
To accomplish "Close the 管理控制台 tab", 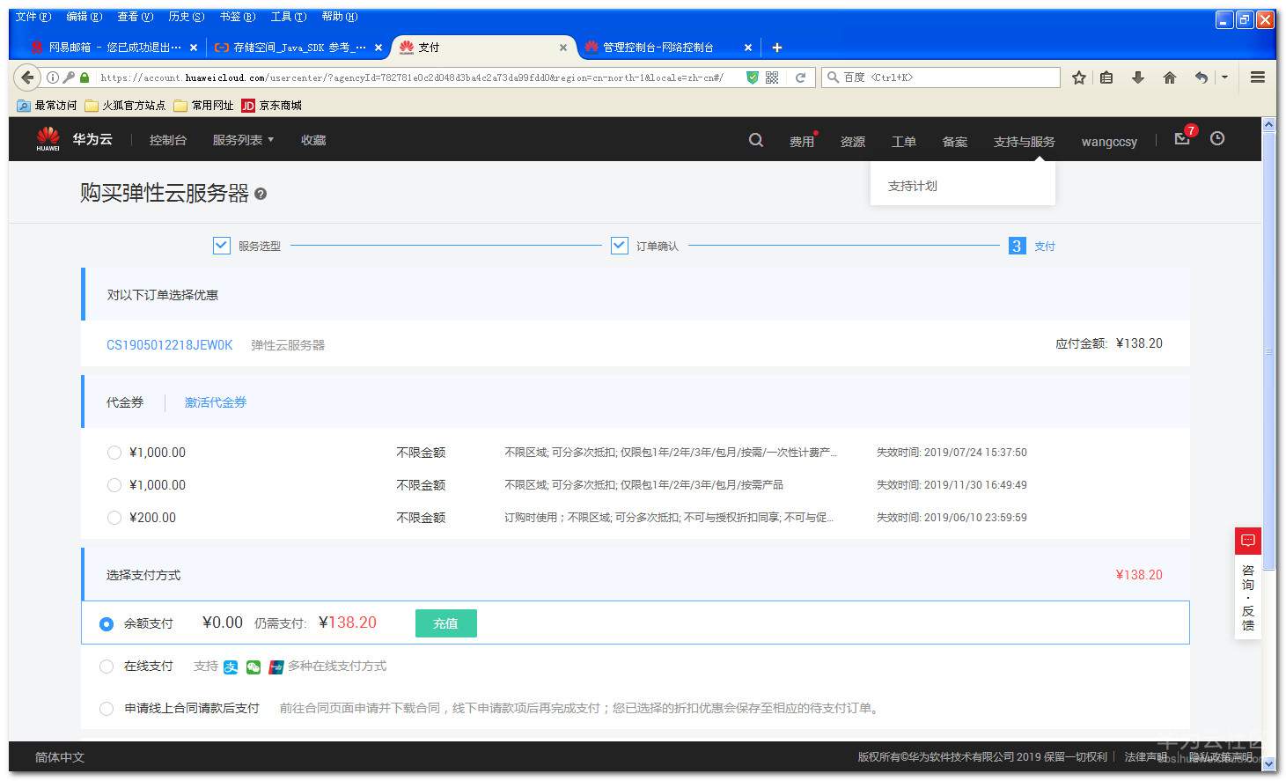I will pos(747,48).
